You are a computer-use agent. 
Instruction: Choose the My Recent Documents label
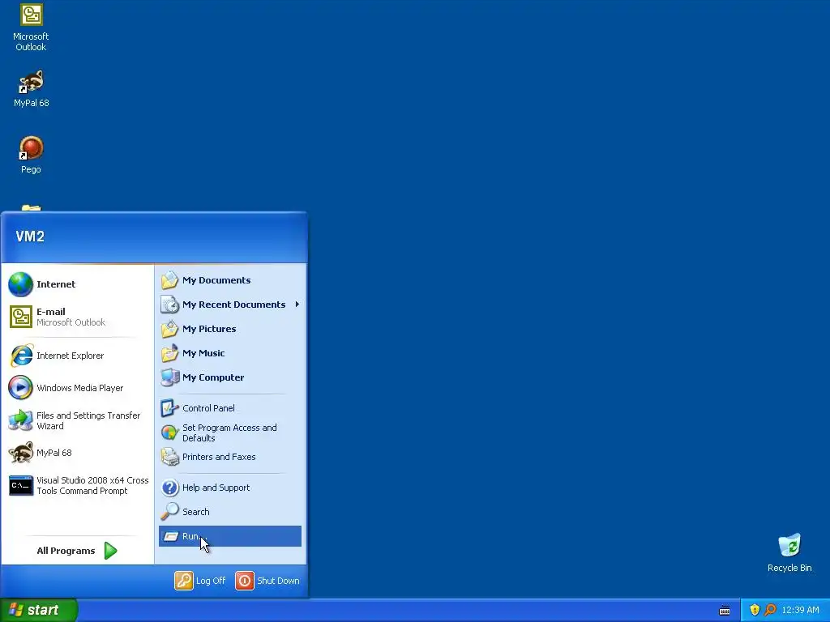click(234, 305)
